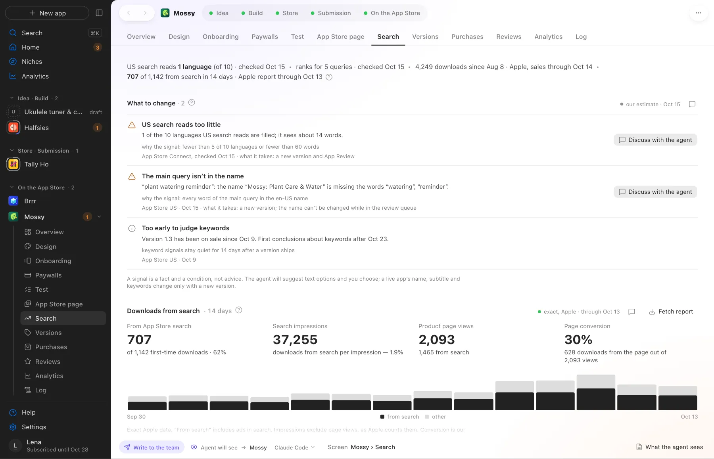Click info icon after Apple report through Oct 13
This screenshot has height=459, width=714.
click(x=329, y=77)
